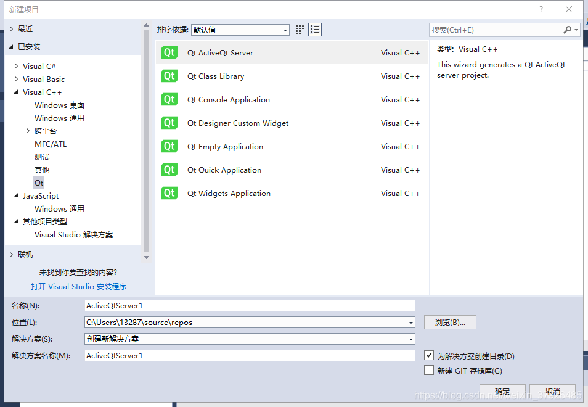Switch to small icons grid view

(x=300, y=30)
